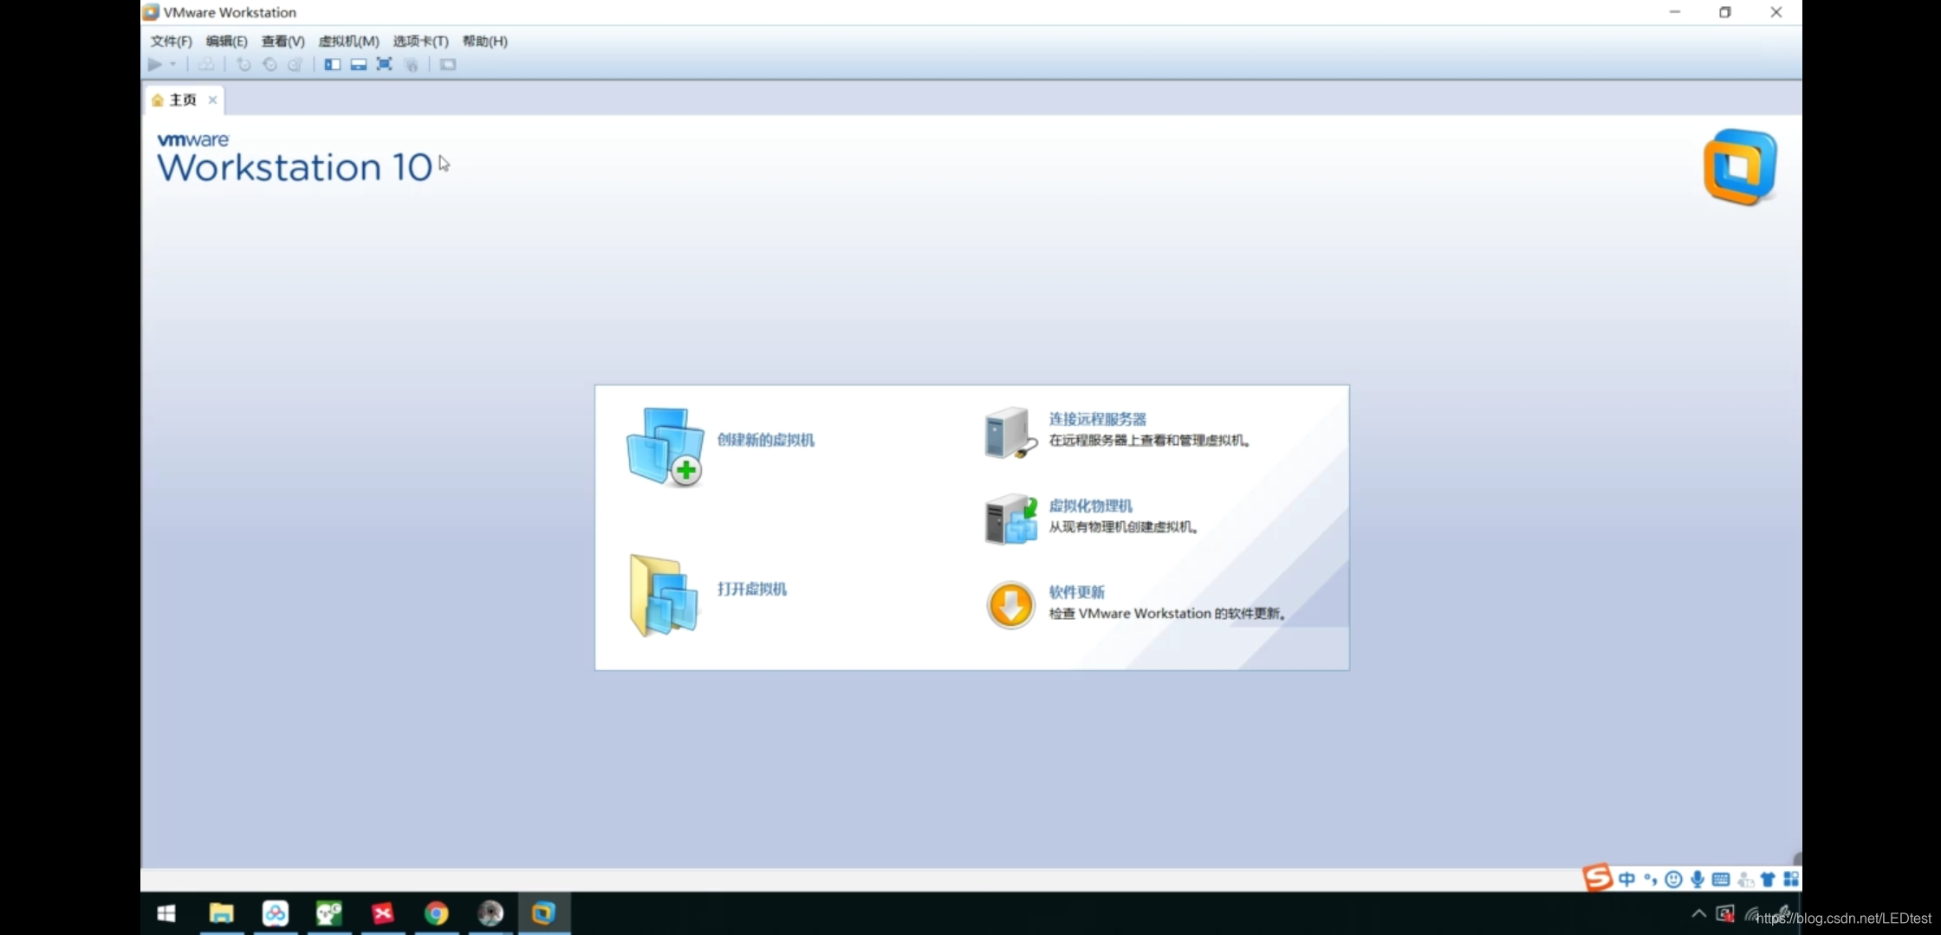Open the red X app on the taskbar
Screen dimensions: 1941x935
click(383, 913)
